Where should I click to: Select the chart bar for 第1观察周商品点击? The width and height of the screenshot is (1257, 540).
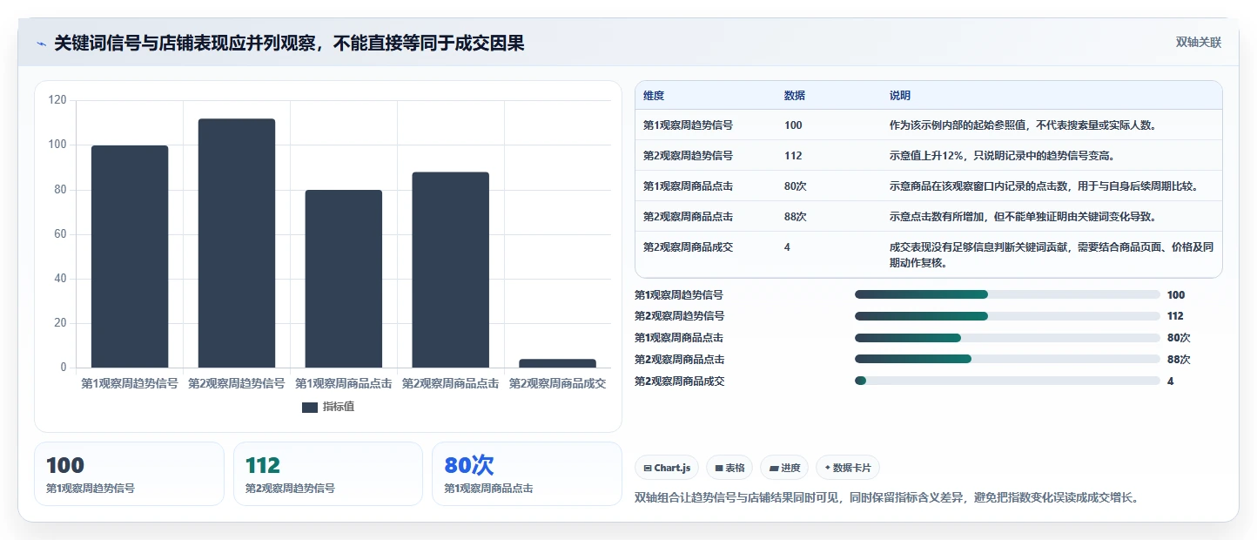tap(344, 279)
